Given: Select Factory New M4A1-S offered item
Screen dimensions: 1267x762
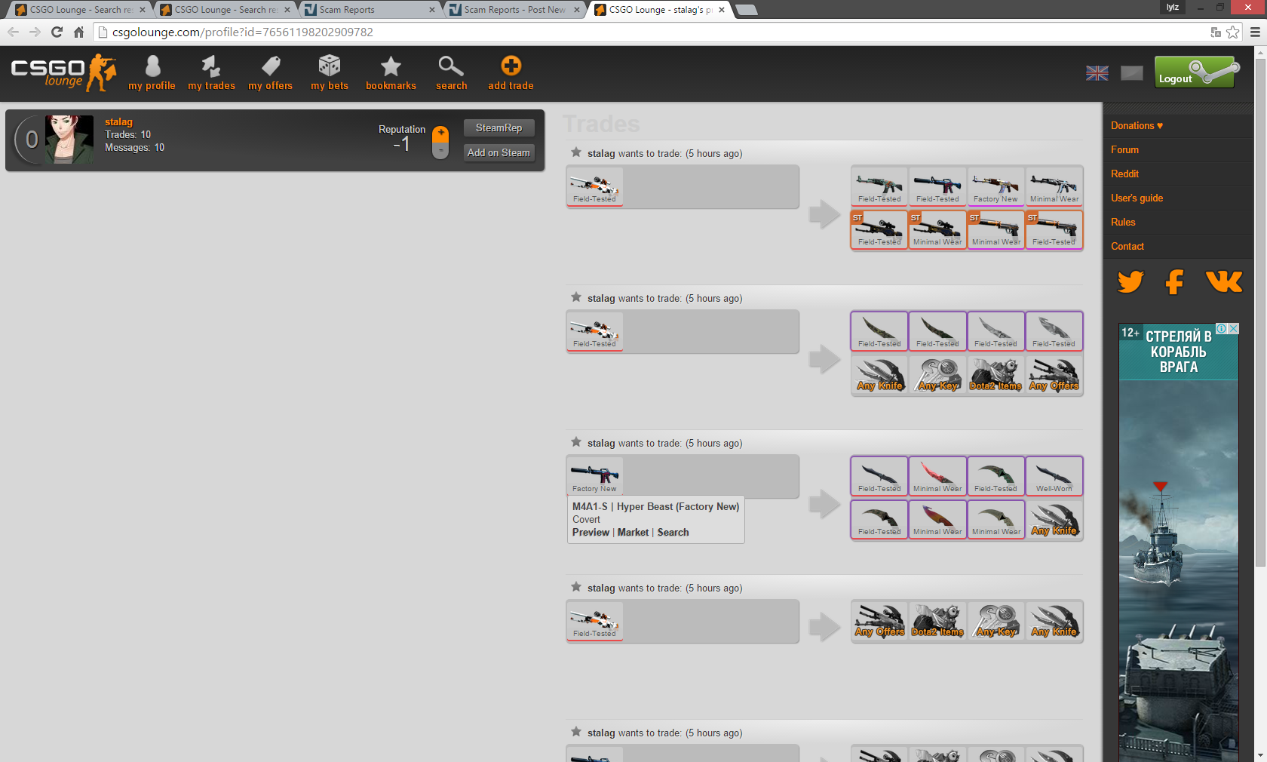Looking at the screenshot, I should pyautogui.click(x=594, y=476).
